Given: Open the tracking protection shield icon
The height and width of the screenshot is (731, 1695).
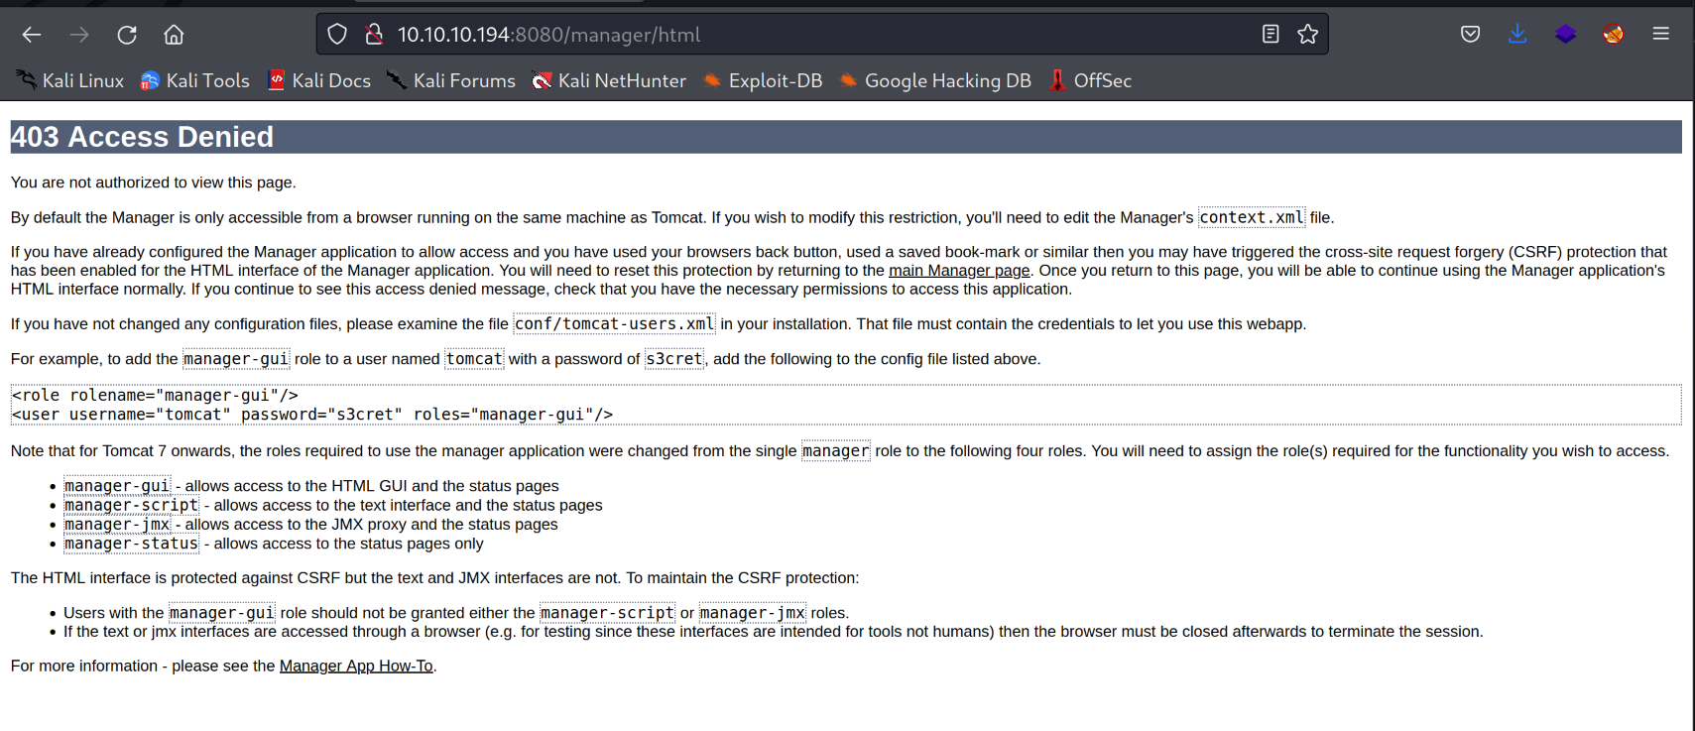Looking at the screenshot, I should (337, 35).
